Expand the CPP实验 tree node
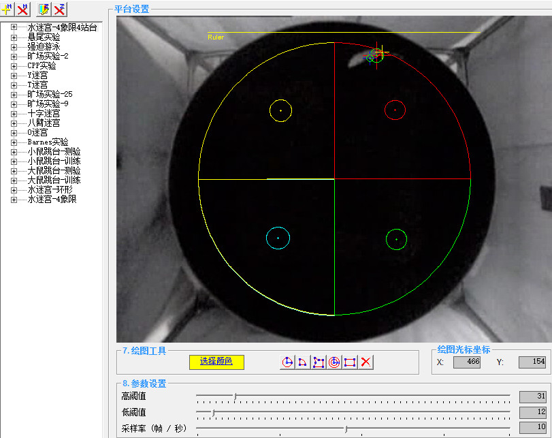 coord(14,65)
